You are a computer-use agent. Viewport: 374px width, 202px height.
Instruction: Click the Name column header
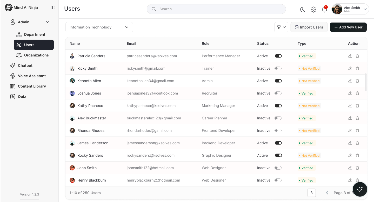(x=75, y=44)
